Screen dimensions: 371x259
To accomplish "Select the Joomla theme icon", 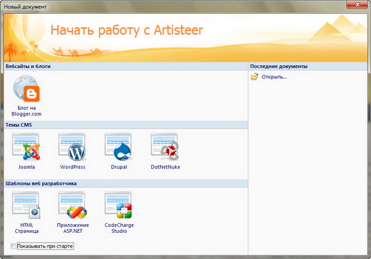I will point(26,146).
